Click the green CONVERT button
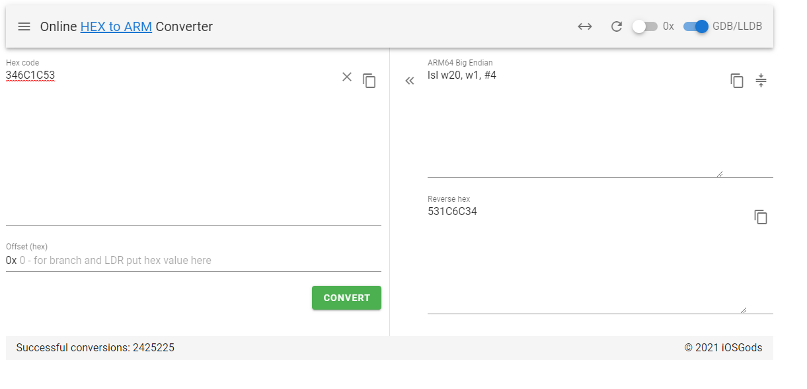 point(346,298)
